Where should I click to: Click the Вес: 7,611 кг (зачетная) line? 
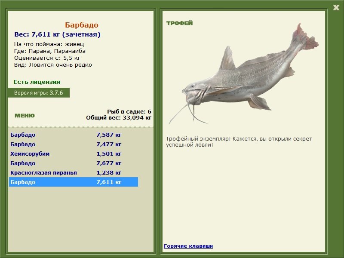coord(57,34)
